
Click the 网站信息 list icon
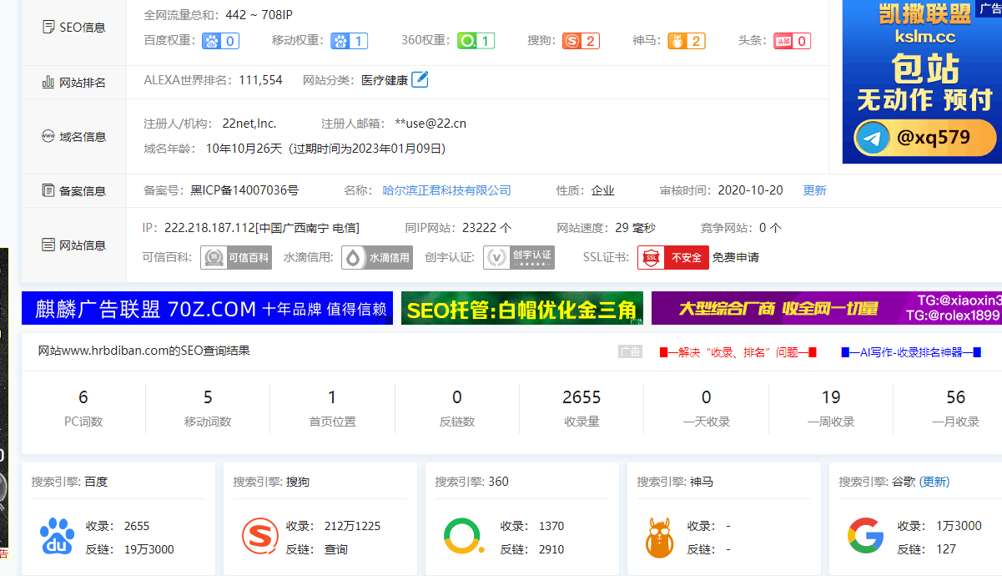48,245
